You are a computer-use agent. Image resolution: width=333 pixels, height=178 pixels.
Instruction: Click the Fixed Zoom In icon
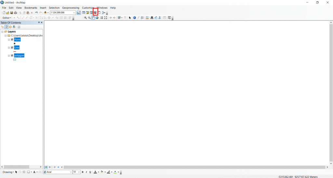(102, 18)
